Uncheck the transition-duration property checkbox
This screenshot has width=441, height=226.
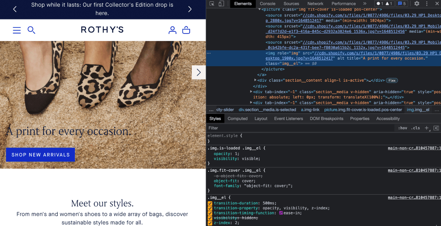click(210, 203)
